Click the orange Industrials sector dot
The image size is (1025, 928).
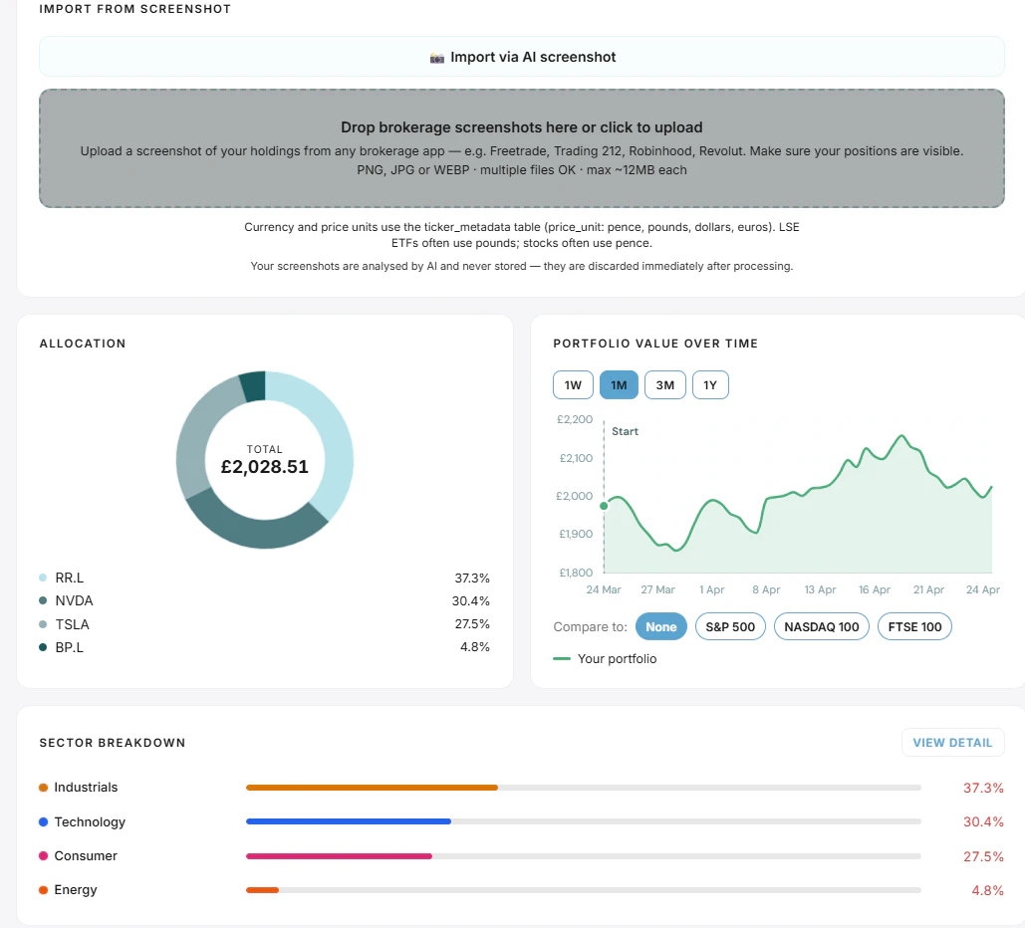click(43, 788)
